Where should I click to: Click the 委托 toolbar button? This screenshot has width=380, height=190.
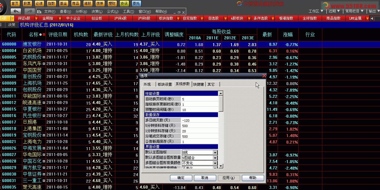[136, 4]
